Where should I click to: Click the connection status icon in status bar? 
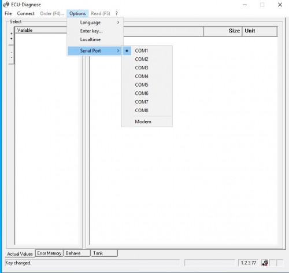pyautogui.click(x=265, y=263)
